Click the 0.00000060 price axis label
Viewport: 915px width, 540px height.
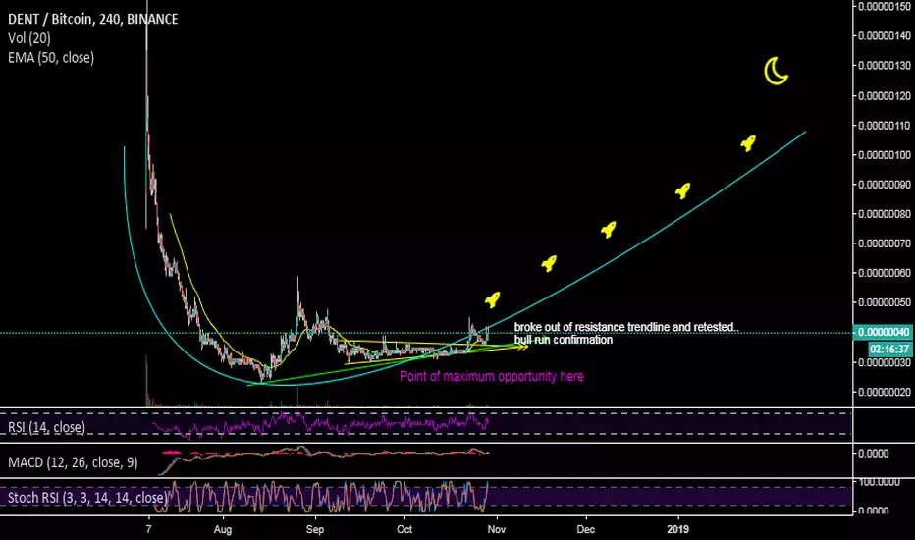[x=885, y=273]
